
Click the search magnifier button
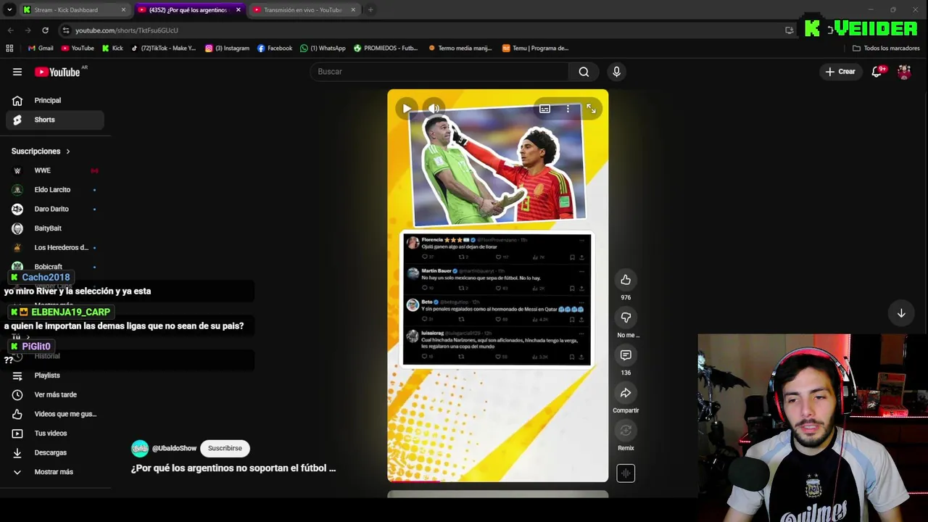(584, 72)
